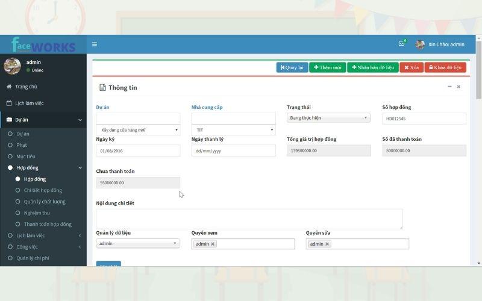Open the Dự án project dropdown

point(138,130)
